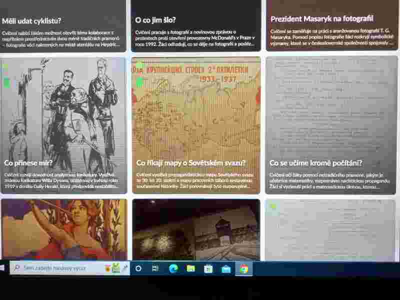400x300 pixels.
Task: Open the card with the woman poster painting
Action: [64, 229]
